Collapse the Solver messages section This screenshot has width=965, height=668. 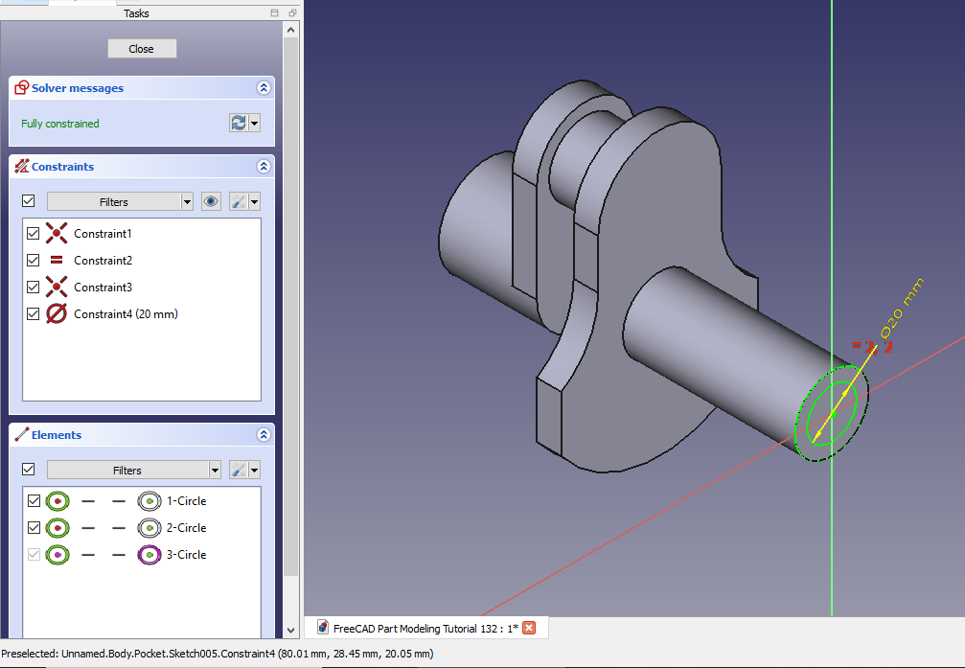pos(264,87)
